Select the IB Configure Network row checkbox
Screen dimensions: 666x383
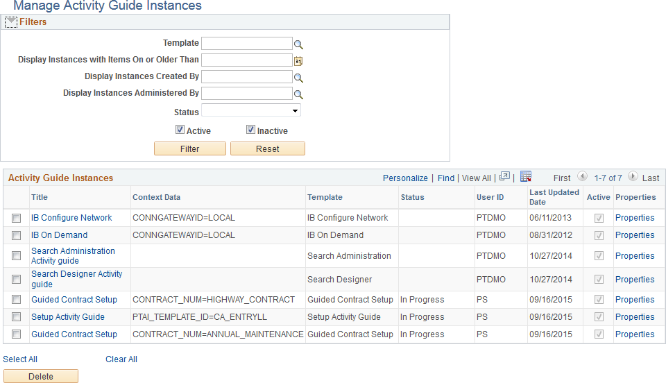click(16, 219)
